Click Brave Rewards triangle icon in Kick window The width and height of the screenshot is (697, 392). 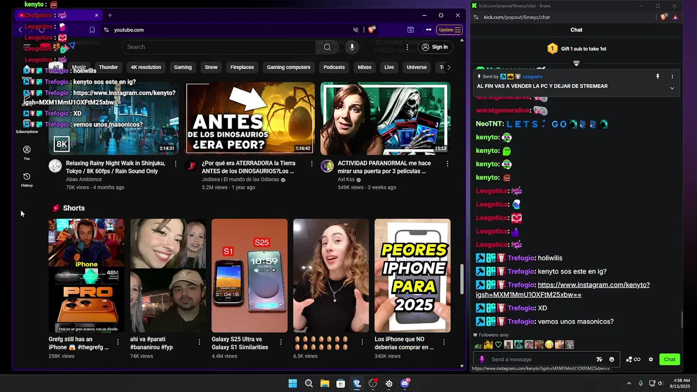(x=675, y=17)
